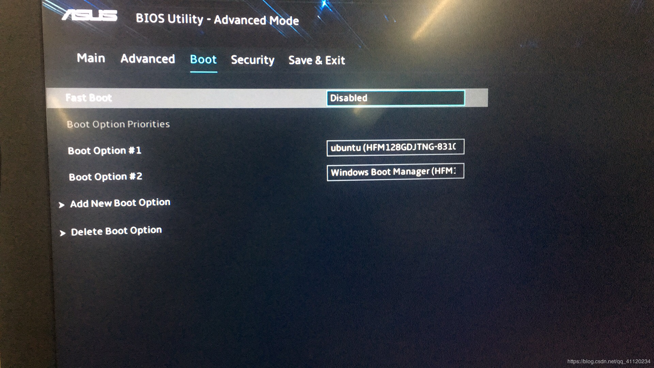654x368 pixels.
Task: Click the Boot Option #1 label
Action: [104, 150]
